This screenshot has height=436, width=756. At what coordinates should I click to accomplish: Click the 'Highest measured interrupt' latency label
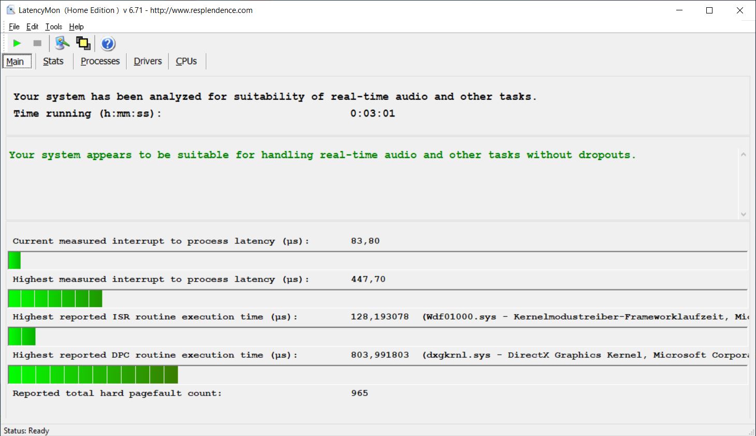[x=161, y=280]
